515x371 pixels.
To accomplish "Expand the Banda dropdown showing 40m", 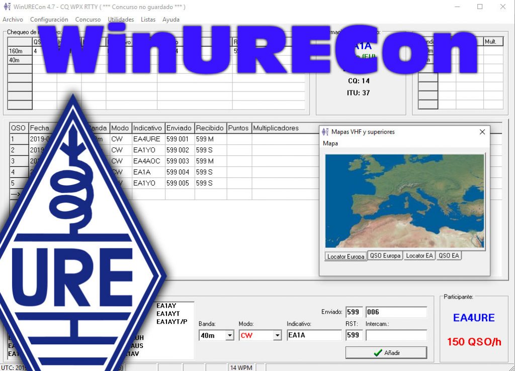I will pyautogui.click(x=230, y=335).
